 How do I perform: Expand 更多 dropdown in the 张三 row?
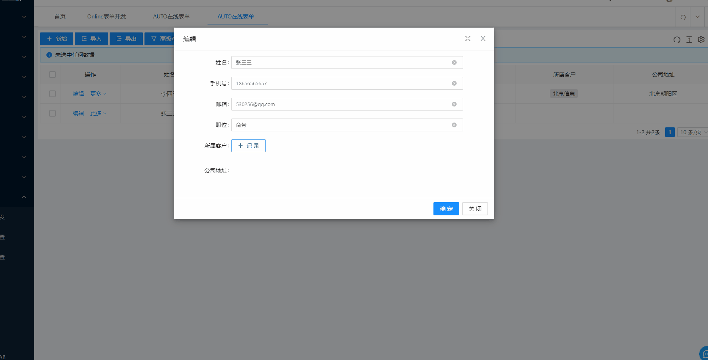click(x=98, y=113)
